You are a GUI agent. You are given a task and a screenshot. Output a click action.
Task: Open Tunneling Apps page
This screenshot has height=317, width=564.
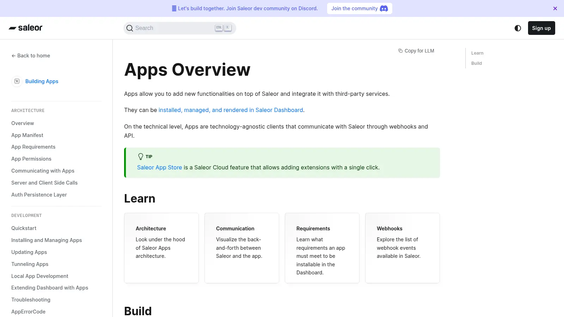(x=30, y=264)
